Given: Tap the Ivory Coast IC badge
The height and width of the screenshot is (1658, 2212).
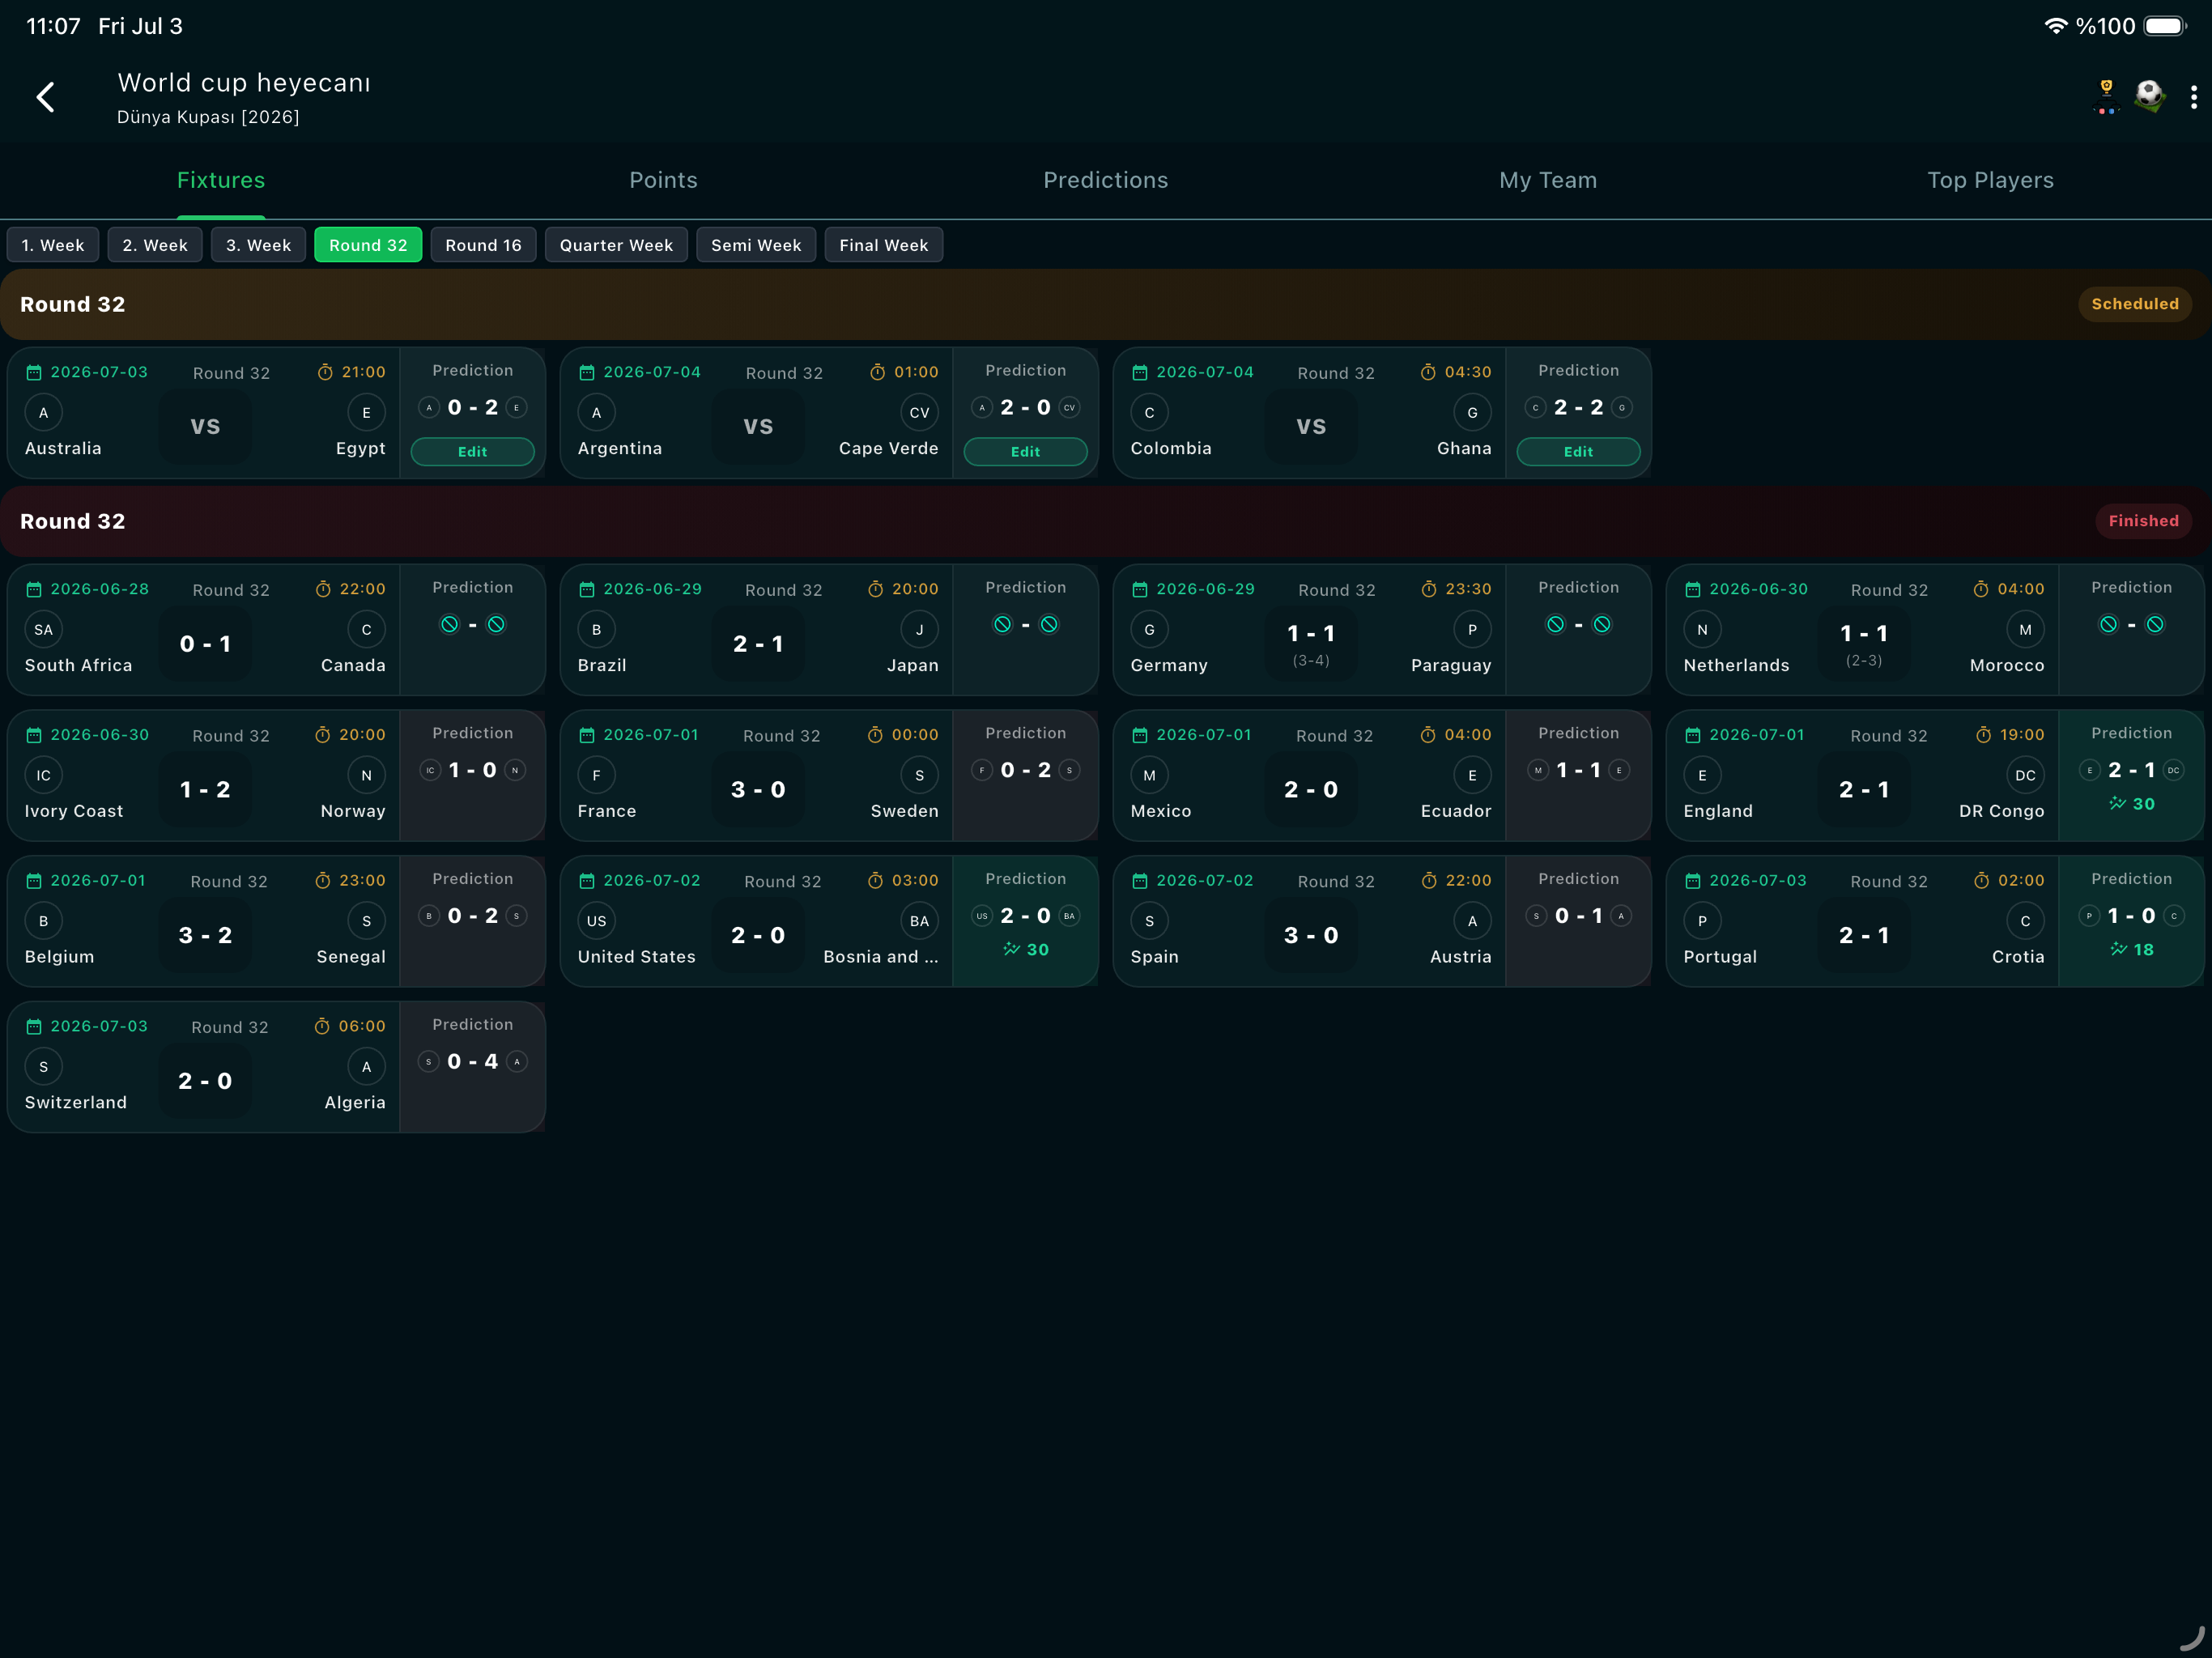Looking at the screenshot, I should click(43, 775).
